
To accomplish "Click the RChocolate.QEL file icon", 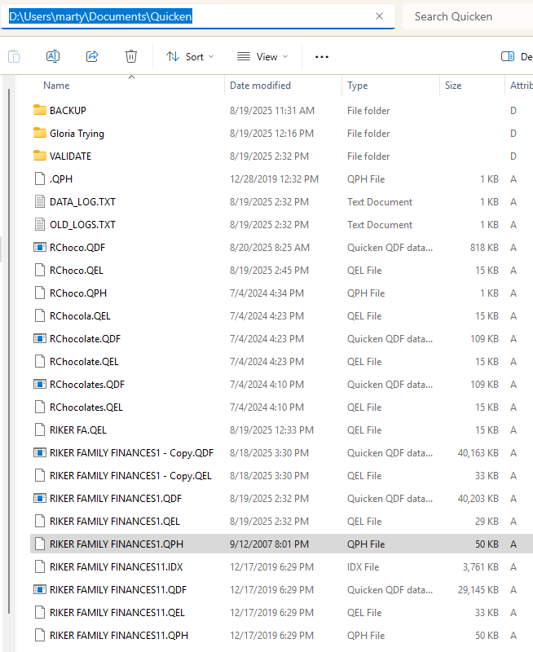I will coord(40,361).
